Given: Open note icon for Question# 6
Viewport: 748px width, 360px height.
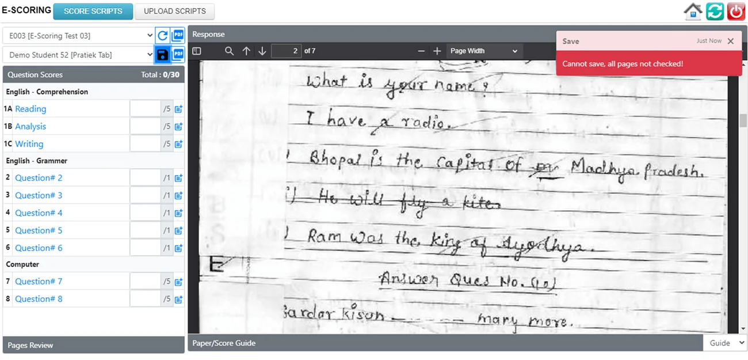Looking at the screenshot, I should [178, 248].
